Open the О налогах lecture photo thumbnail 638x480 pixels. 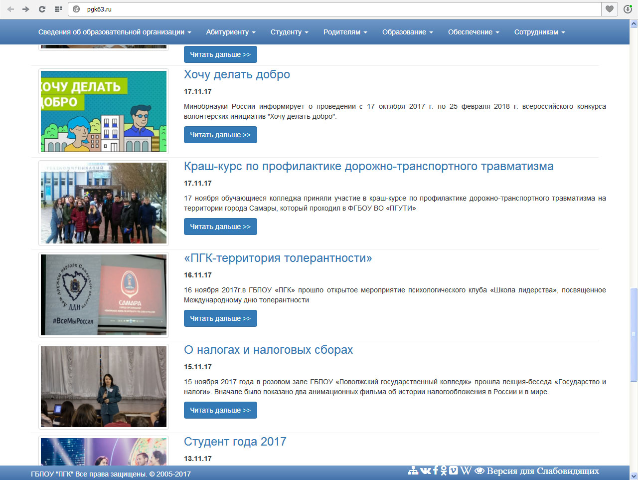[104, 387]
